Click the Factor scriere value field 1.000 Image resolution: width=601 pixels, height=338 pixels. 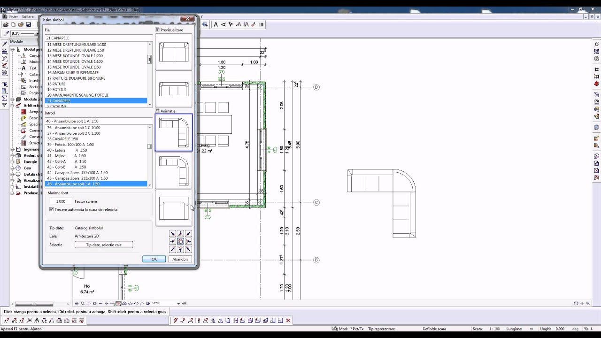point(61,201)
